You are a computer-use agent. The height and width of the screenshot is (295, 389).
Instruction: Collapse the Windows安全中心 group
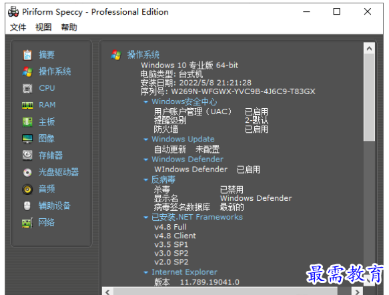pos(146,102)
